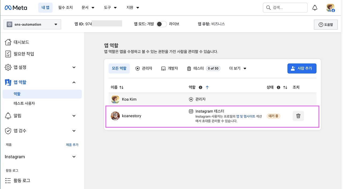Click the developer laptop tab icon

point(163,68)
